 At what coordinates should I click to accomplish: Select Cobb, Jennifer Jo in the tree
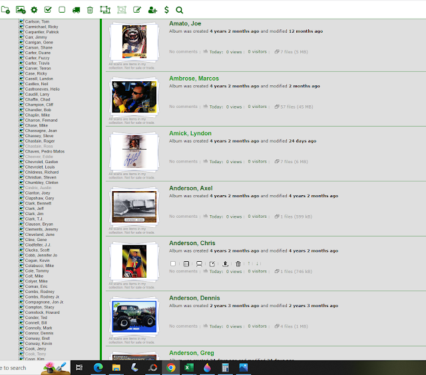41,255
